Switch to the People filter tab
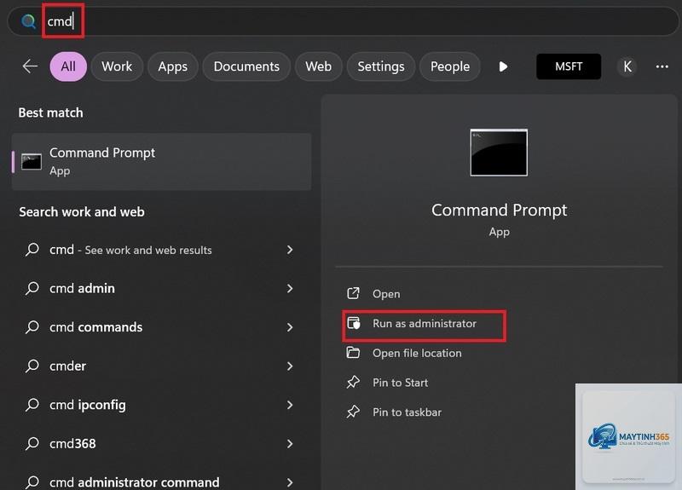Screen dimensions: 682x490 click(450, 66)
